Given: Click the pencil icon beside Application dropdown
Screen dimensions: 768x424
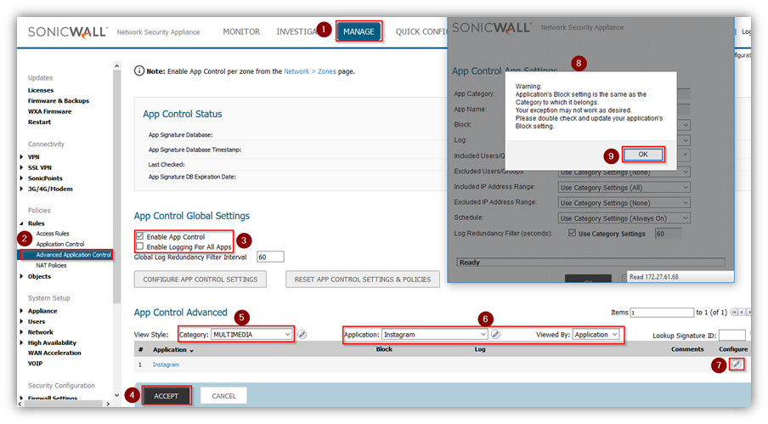Looking at the screenshot, I should [496, 335].
